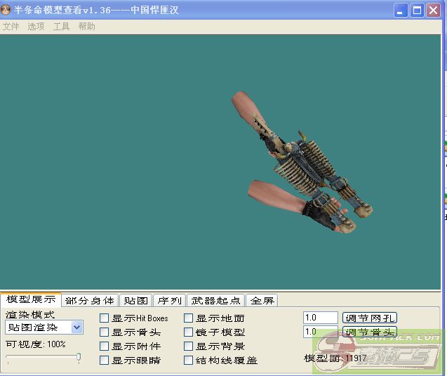Open the 序列 tab
Screen dimensions: 447x376
(171, 300)
